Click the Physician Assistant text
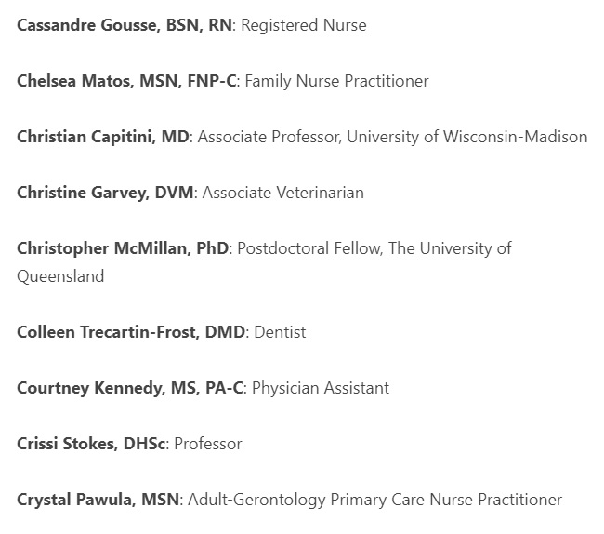This screenshot has width=604, height=534. point(321,388)
